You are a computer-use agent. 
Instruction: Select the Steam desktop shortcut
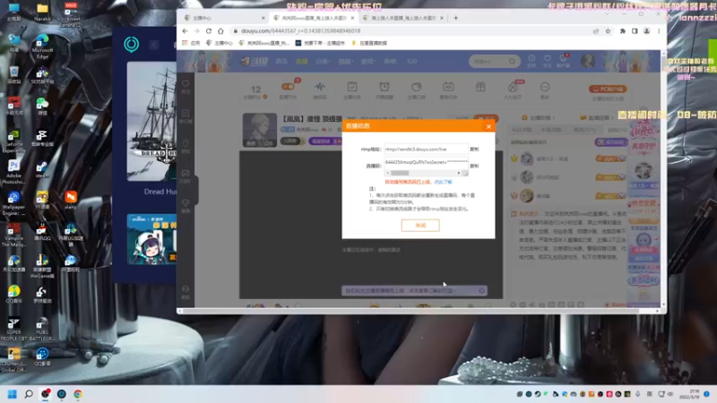pos(42,170)
